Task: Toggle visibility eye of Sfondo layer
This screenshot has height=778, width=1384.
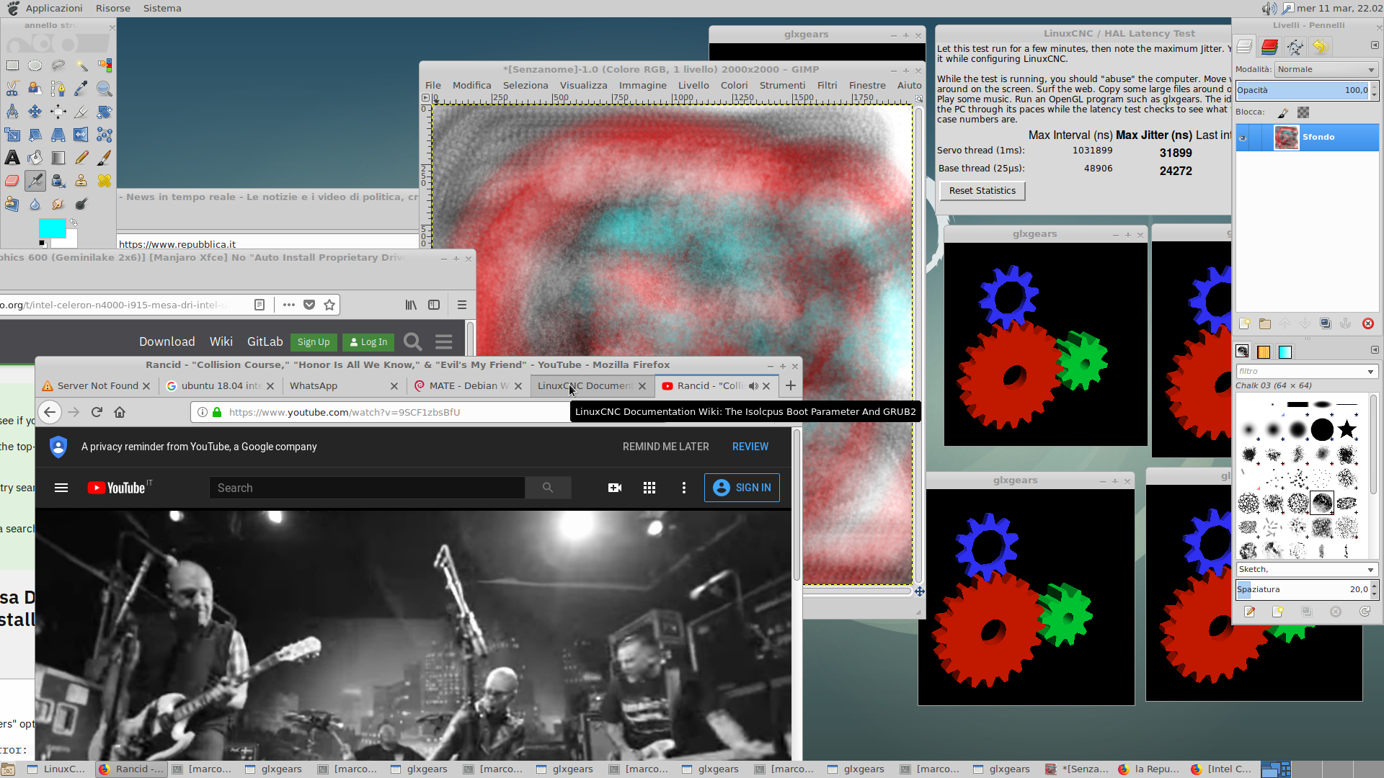Action: (1243, 138)
